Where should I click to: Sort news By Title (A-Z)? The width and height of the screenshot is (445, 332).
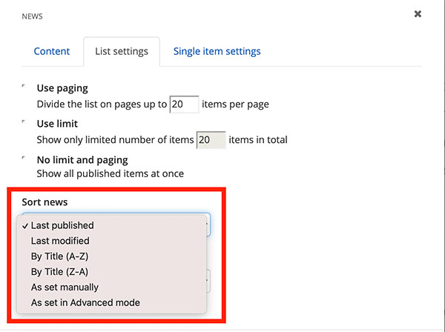click(59, 256)
